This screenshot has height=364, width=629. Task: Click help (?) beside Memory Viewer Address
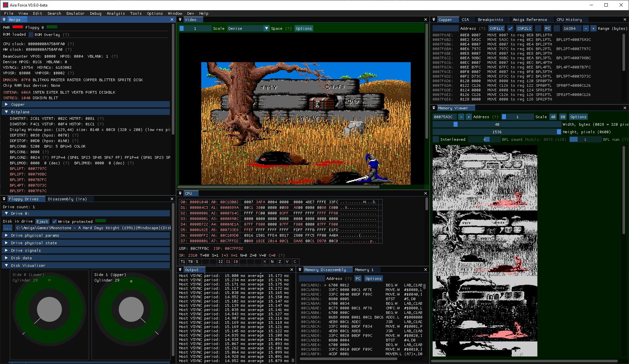click(x=495, y=117)
